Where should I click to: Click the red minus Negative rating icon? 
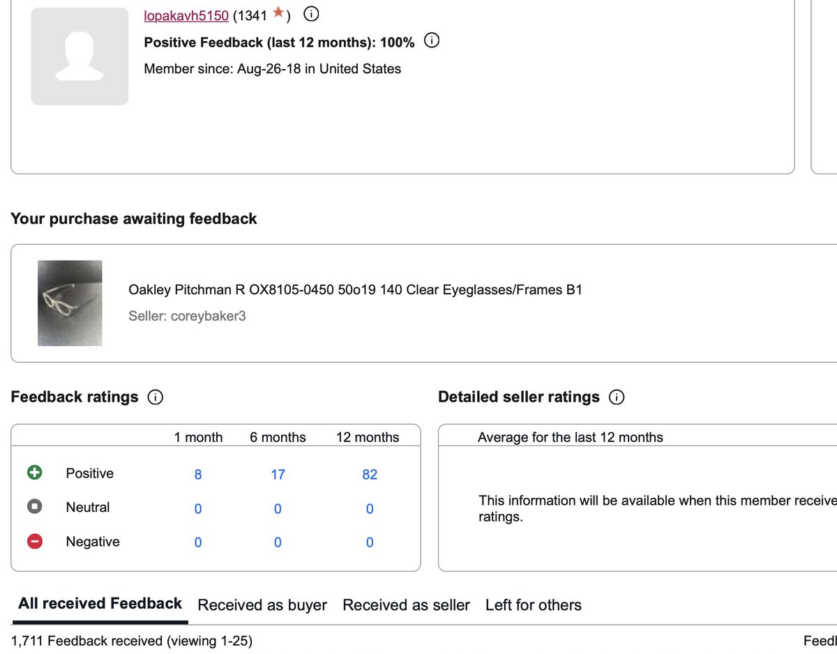pos(34,541)
